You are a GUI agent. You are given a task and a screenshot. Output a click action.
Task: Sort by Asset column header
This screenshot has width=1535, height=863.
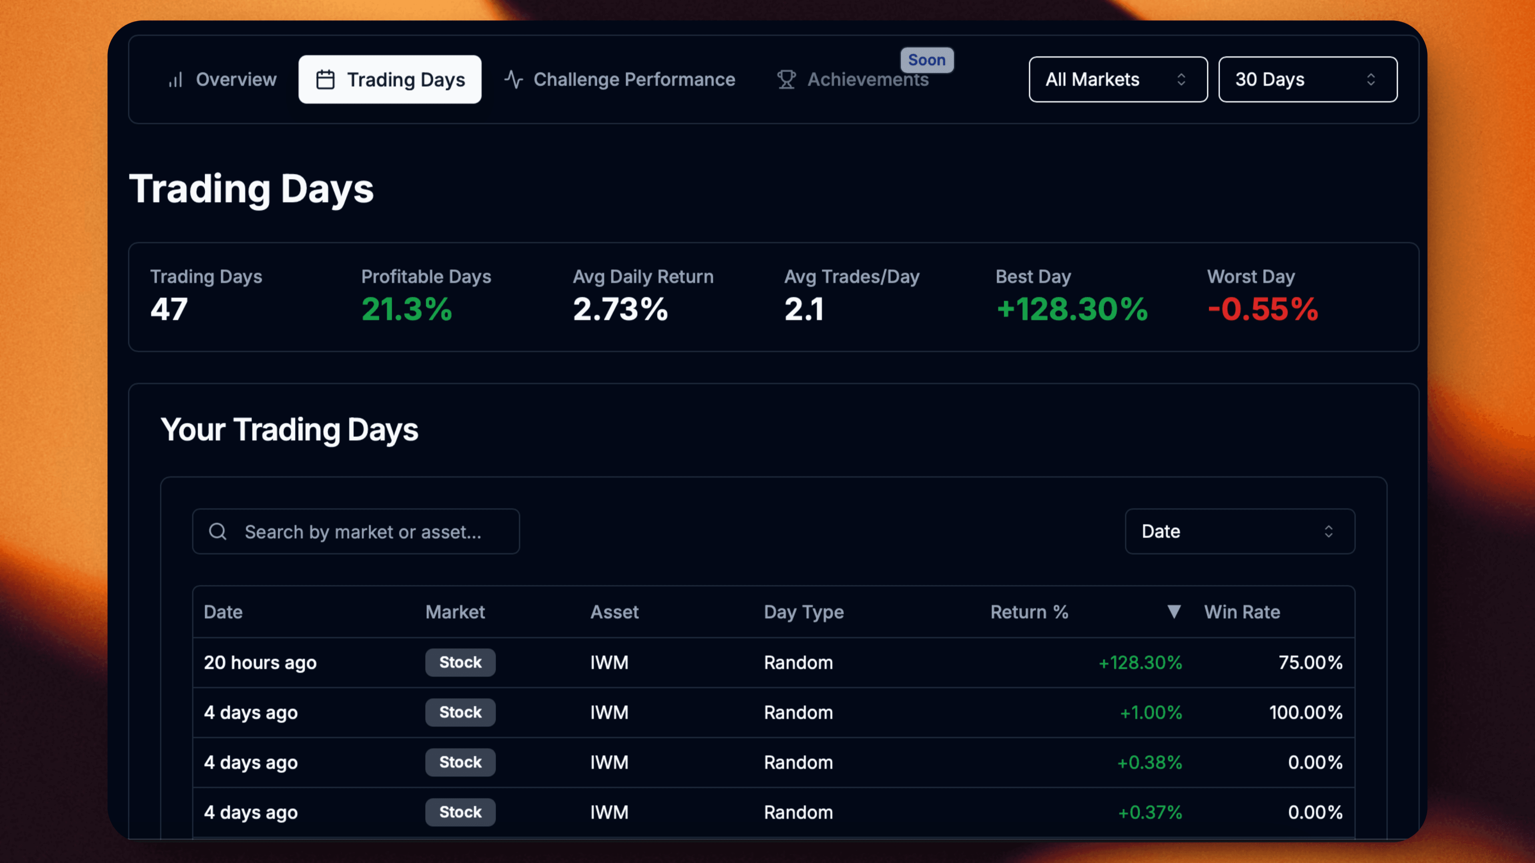click(614, 612)
